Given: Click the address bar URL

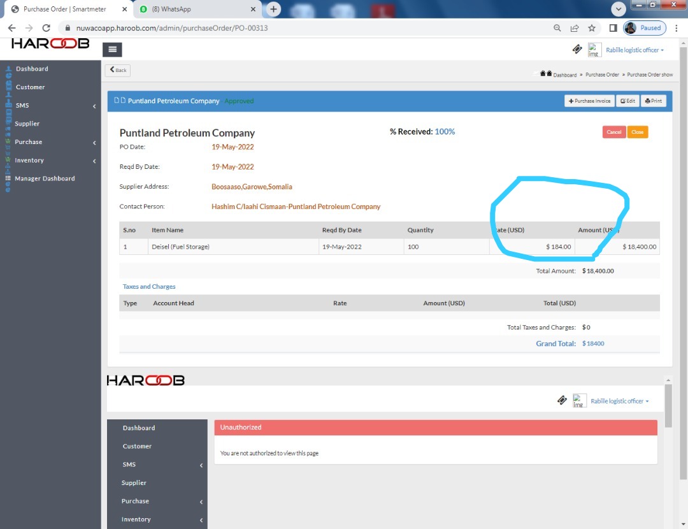Looking at the screenshot, I should click(x=172, y=28).
